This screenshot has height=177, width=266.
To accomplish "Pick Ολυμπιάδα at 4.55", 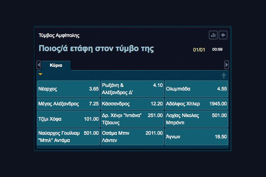I will pos(196,89).
